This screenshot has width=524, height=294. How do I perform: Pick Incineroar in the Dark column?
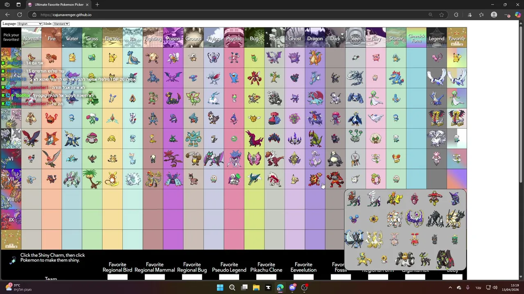point(335,179)
